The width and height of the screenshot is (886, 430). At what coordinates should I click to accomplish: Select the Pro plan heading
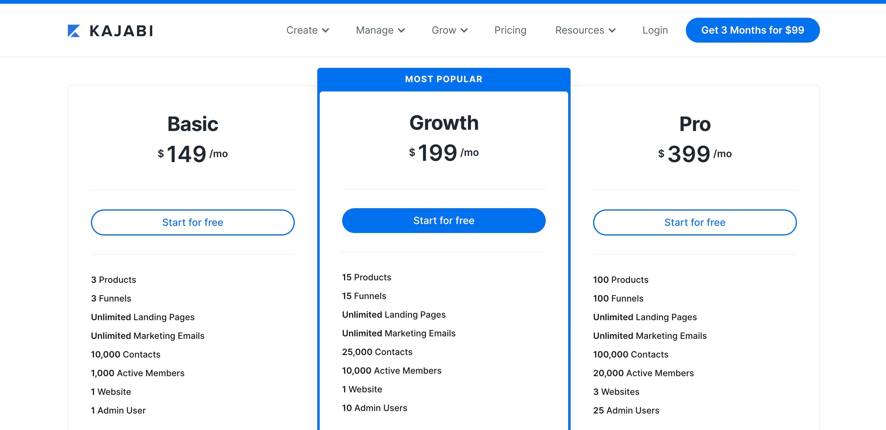click(x=695, y=124)
